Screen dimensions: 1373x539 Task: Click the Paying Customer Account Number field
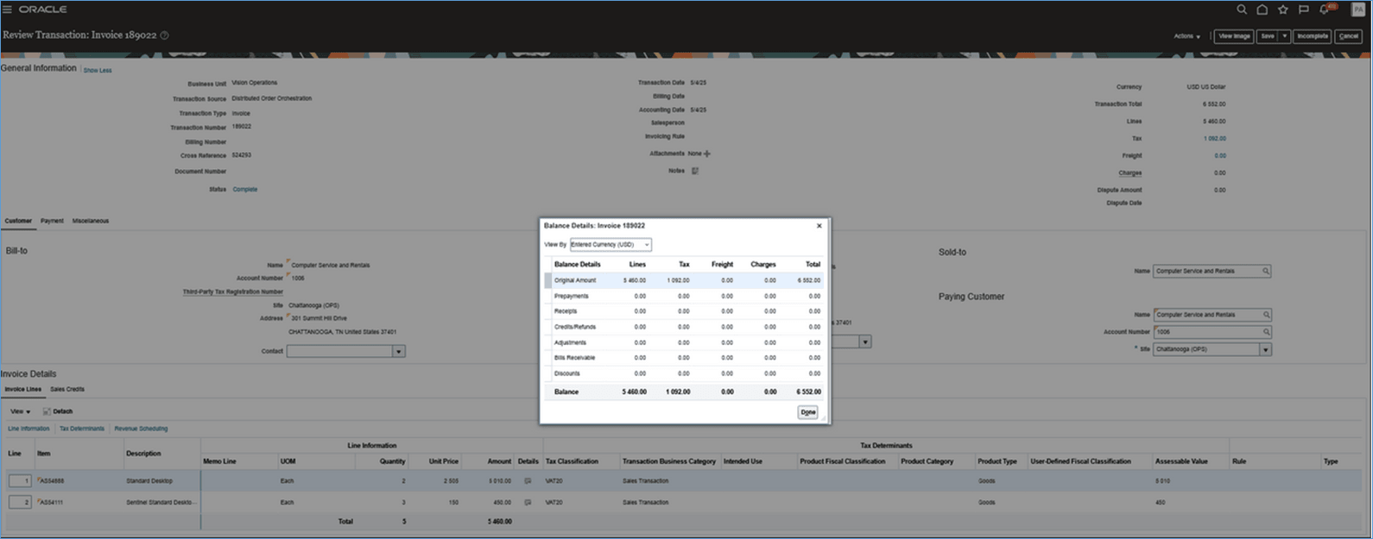tap(1208, 332)
